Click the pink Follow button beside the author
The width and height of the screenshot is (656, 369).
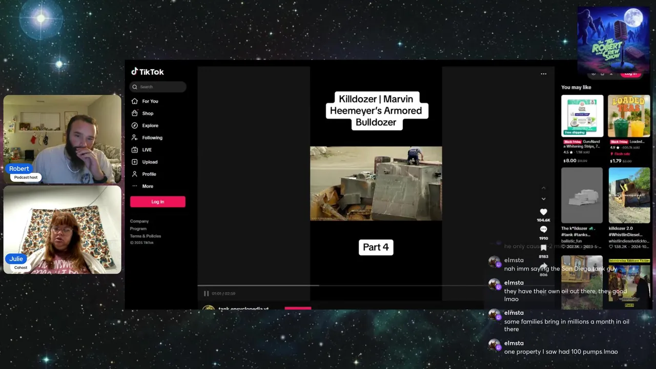click(298, 309)
